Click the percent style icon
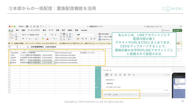The height and width of the screenshot is (106, 190). point(83,39)
